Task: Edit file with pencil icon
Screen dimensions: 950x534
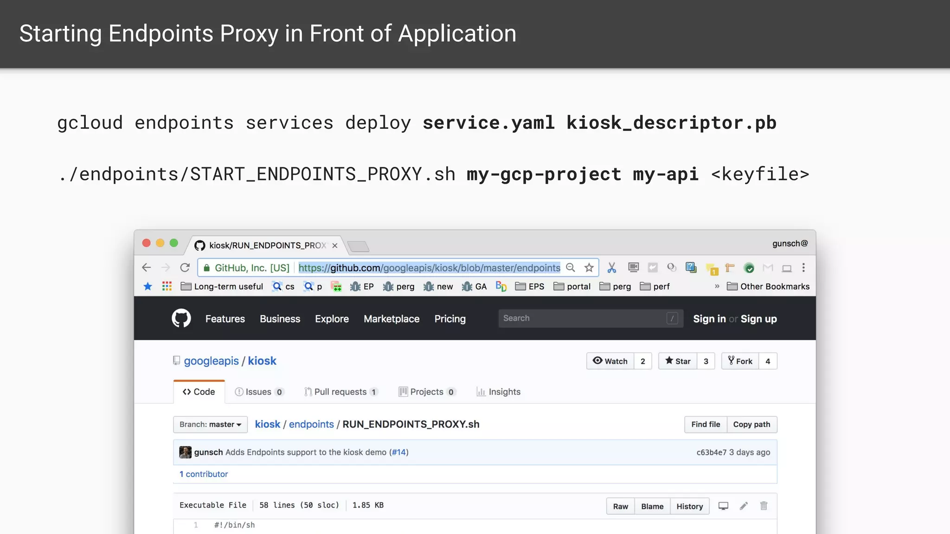Action: click(x=744, y=506)
